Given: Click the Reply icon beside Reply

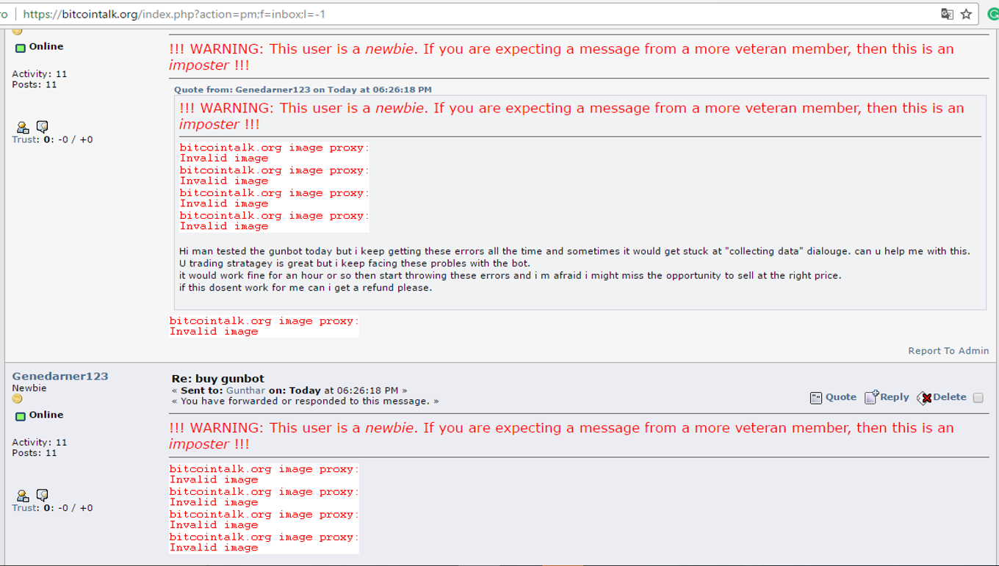Looking at the screenshot, I should [x=871, y=397].
